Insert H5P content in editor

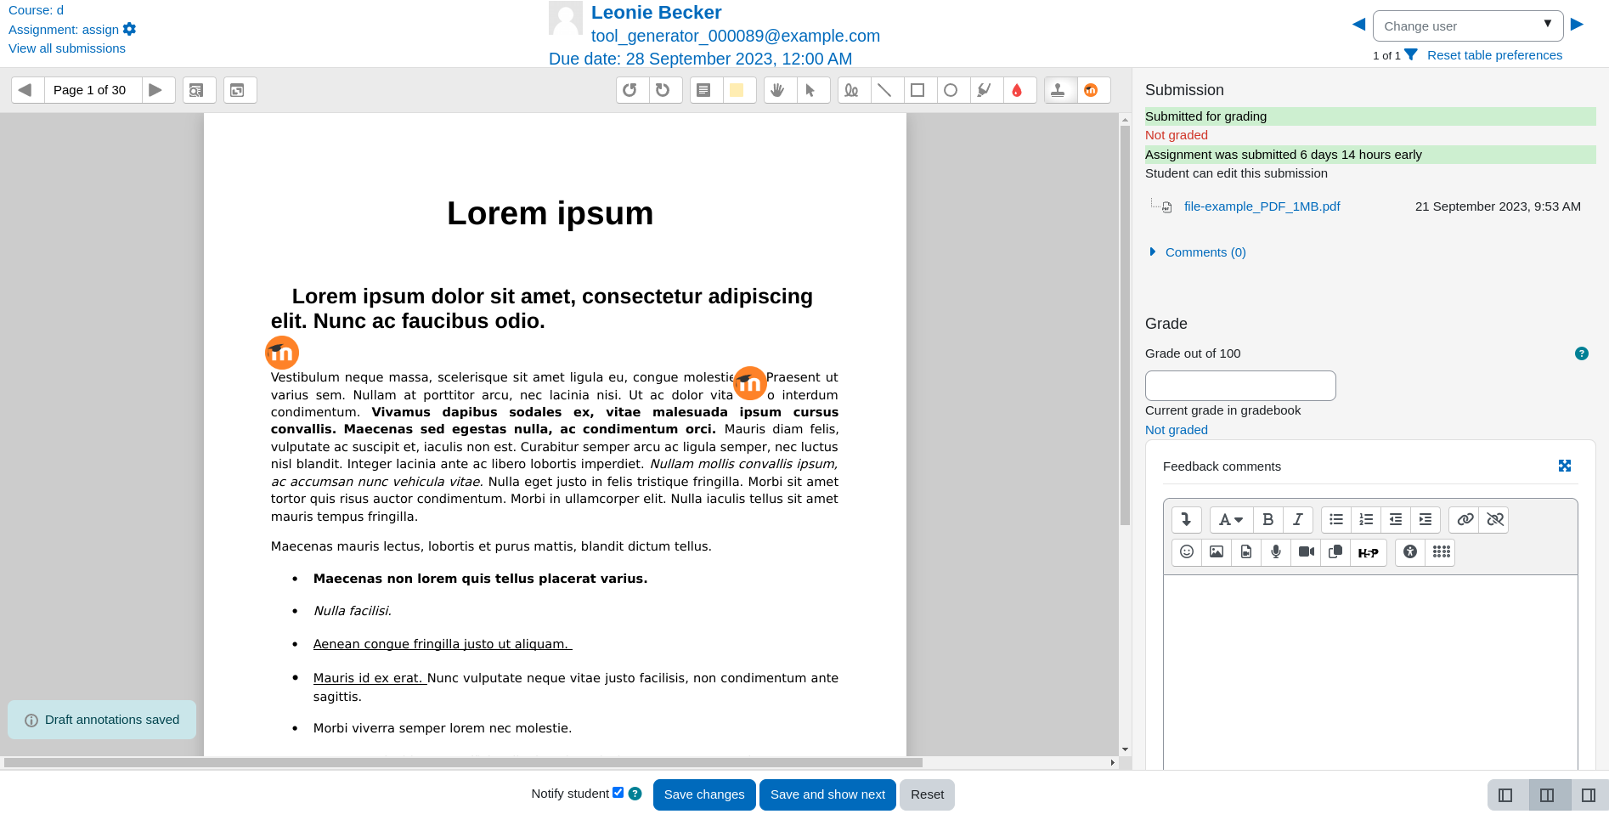(1369, 552)
